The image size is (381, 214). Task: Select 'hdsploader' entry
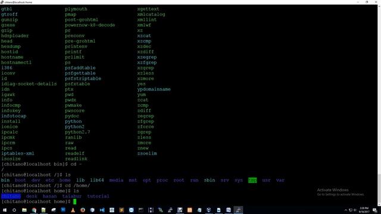[x=15, y=36]
